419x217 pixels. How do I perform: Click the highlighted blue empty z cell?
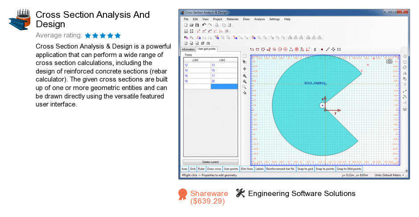pos(224,86)
